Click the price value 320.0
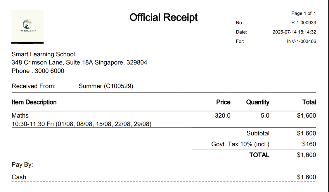This screenshot has height=192, width=329. point(223,116)
